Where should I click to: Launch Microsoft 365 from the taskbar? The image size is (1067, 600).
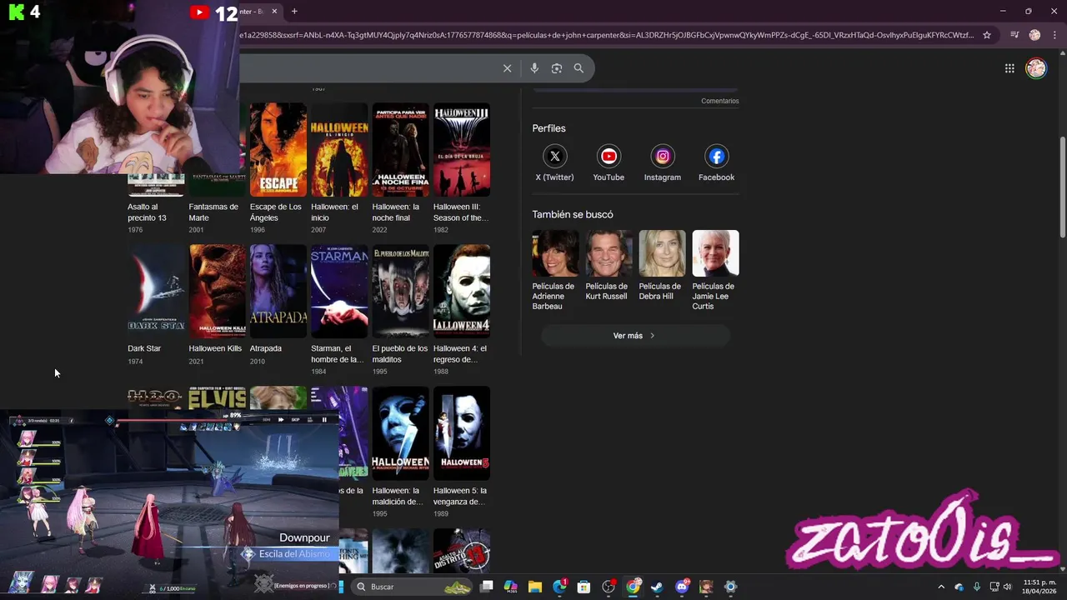pos(511,587)
